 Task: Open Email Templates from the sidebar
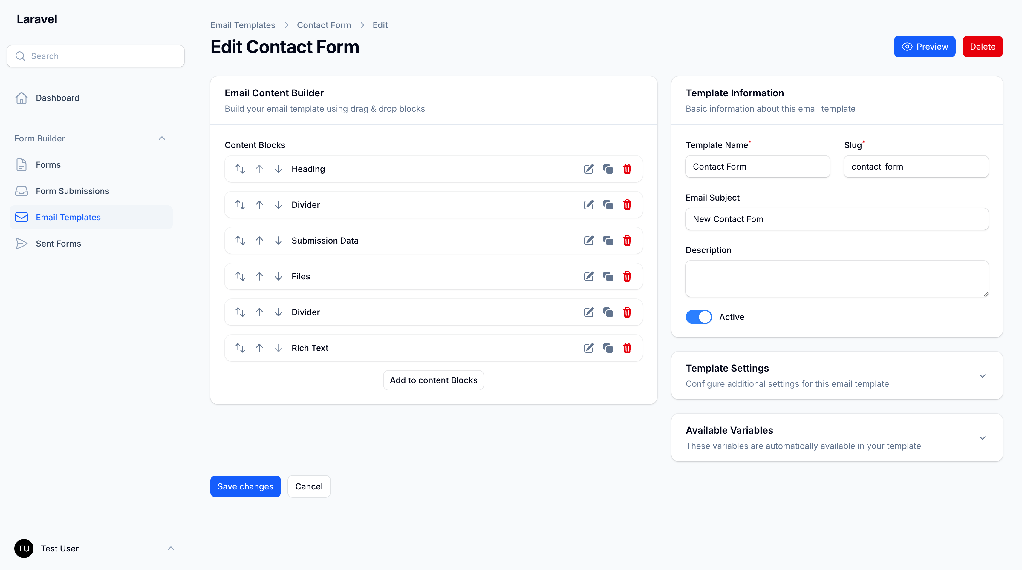68,217
